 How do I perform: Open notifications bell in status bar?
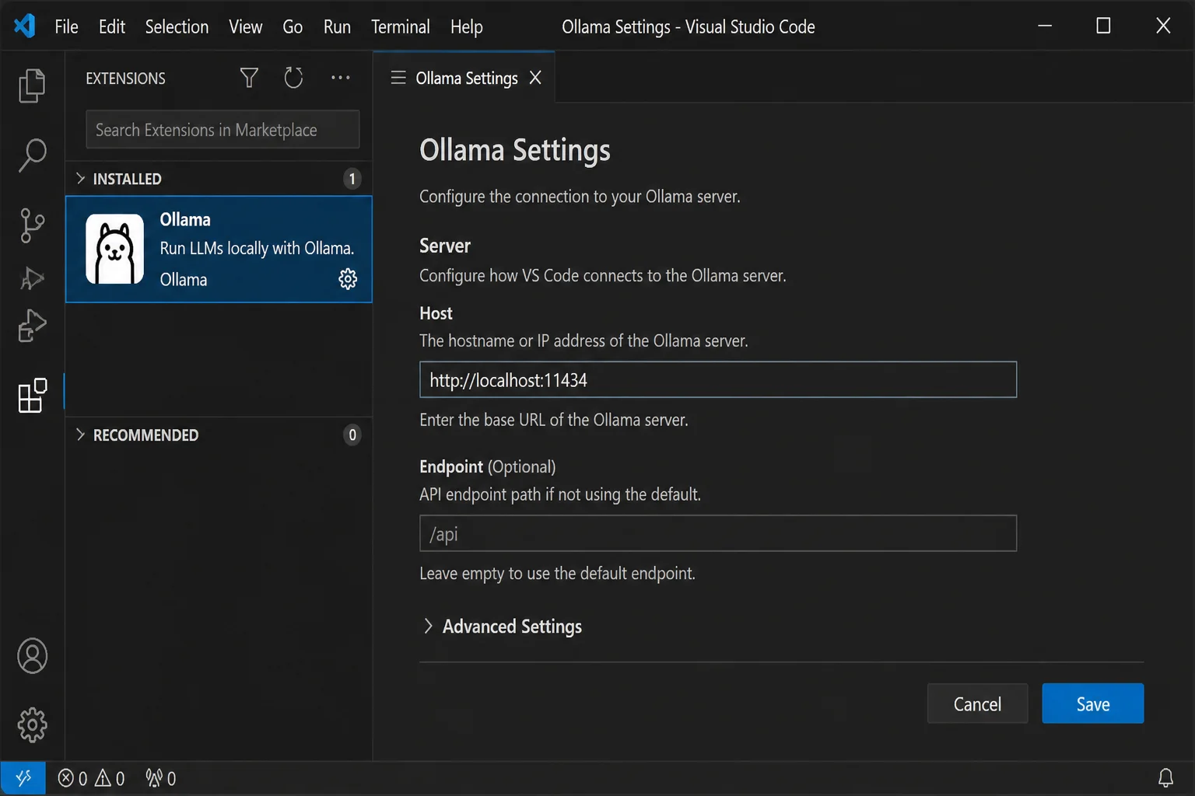pyautogui.click(x=1165, y=778)
